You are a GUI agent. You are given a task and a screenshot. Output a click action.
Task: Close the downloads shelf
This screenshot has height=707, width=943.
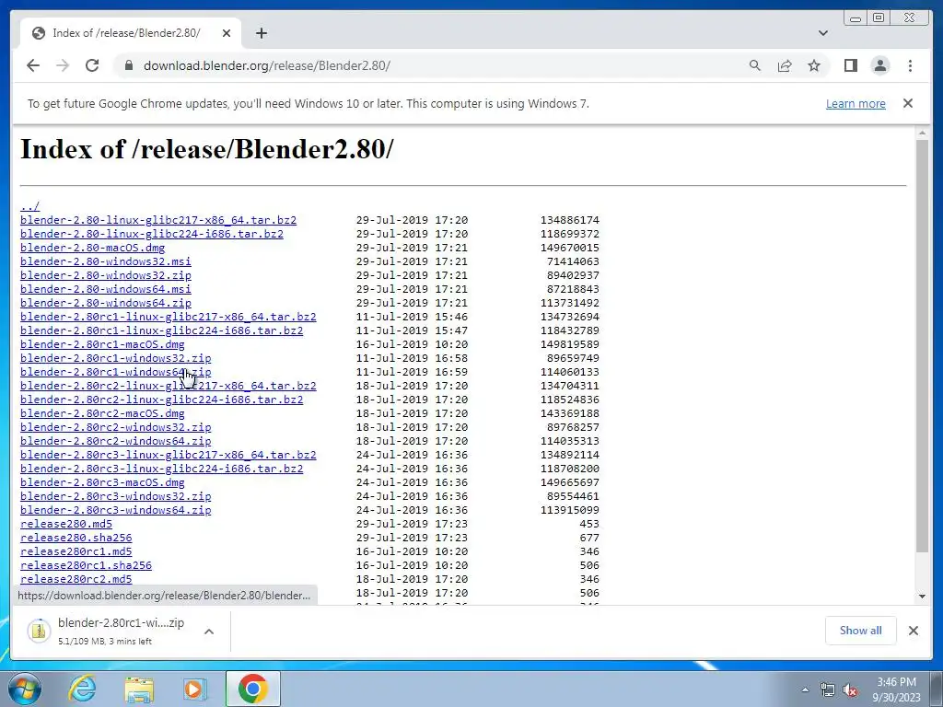point(914,631)
